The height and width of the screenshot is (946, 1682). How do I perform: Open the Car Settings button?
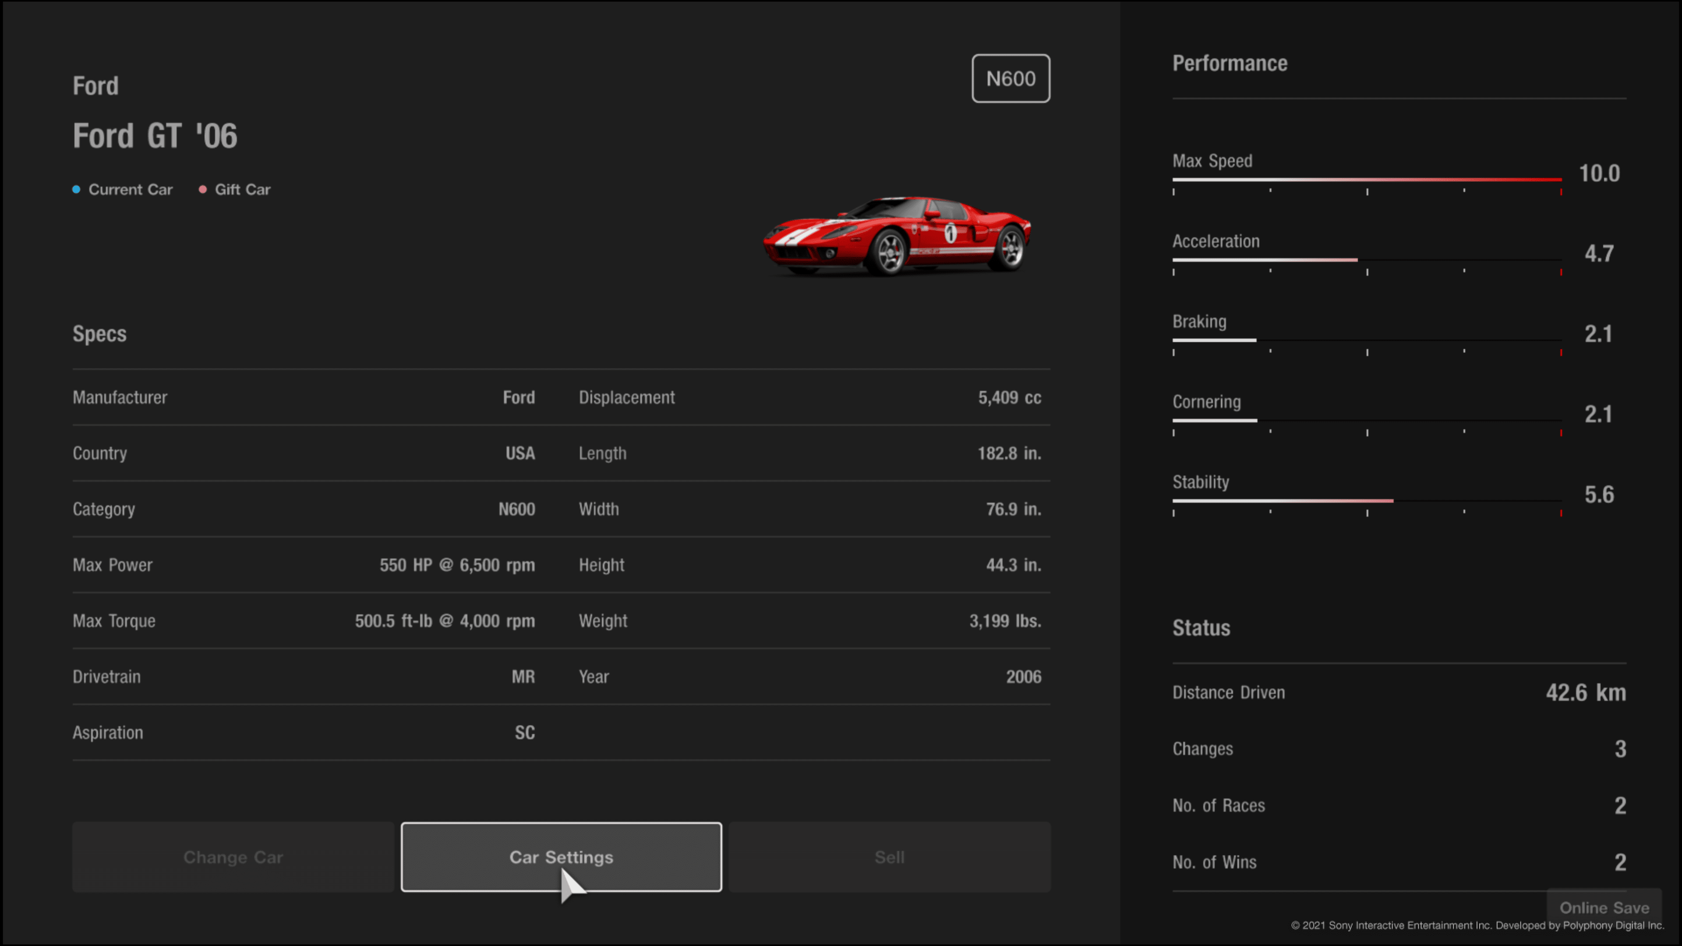coord(561,857)
